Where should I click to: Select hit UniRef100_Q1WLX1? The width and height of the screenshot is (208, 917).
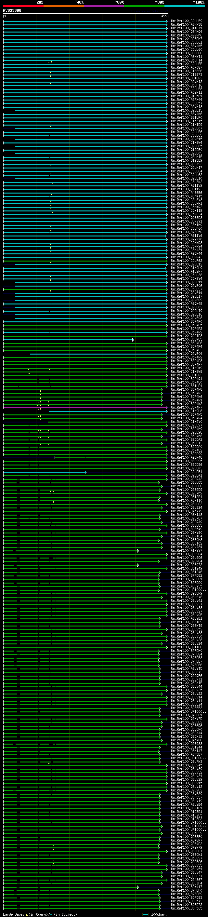coord(187,28)
